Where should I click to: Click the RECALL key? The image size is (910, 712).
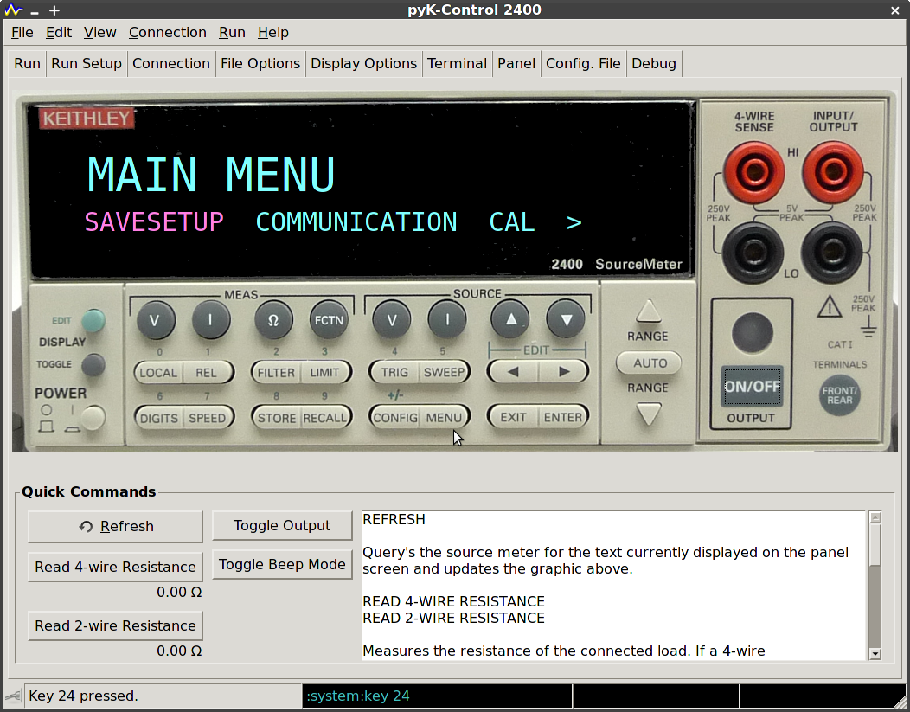point(325,418)
